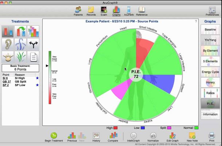222x146 pixels.
Task: Select the Graphs toolbar icon
Action: tap(116, 11)
